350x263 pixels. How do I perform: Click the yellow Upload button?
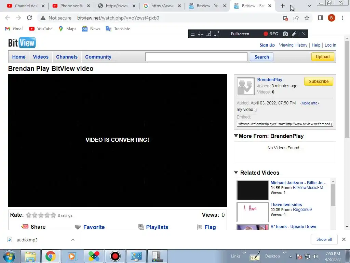pos(323,57)
